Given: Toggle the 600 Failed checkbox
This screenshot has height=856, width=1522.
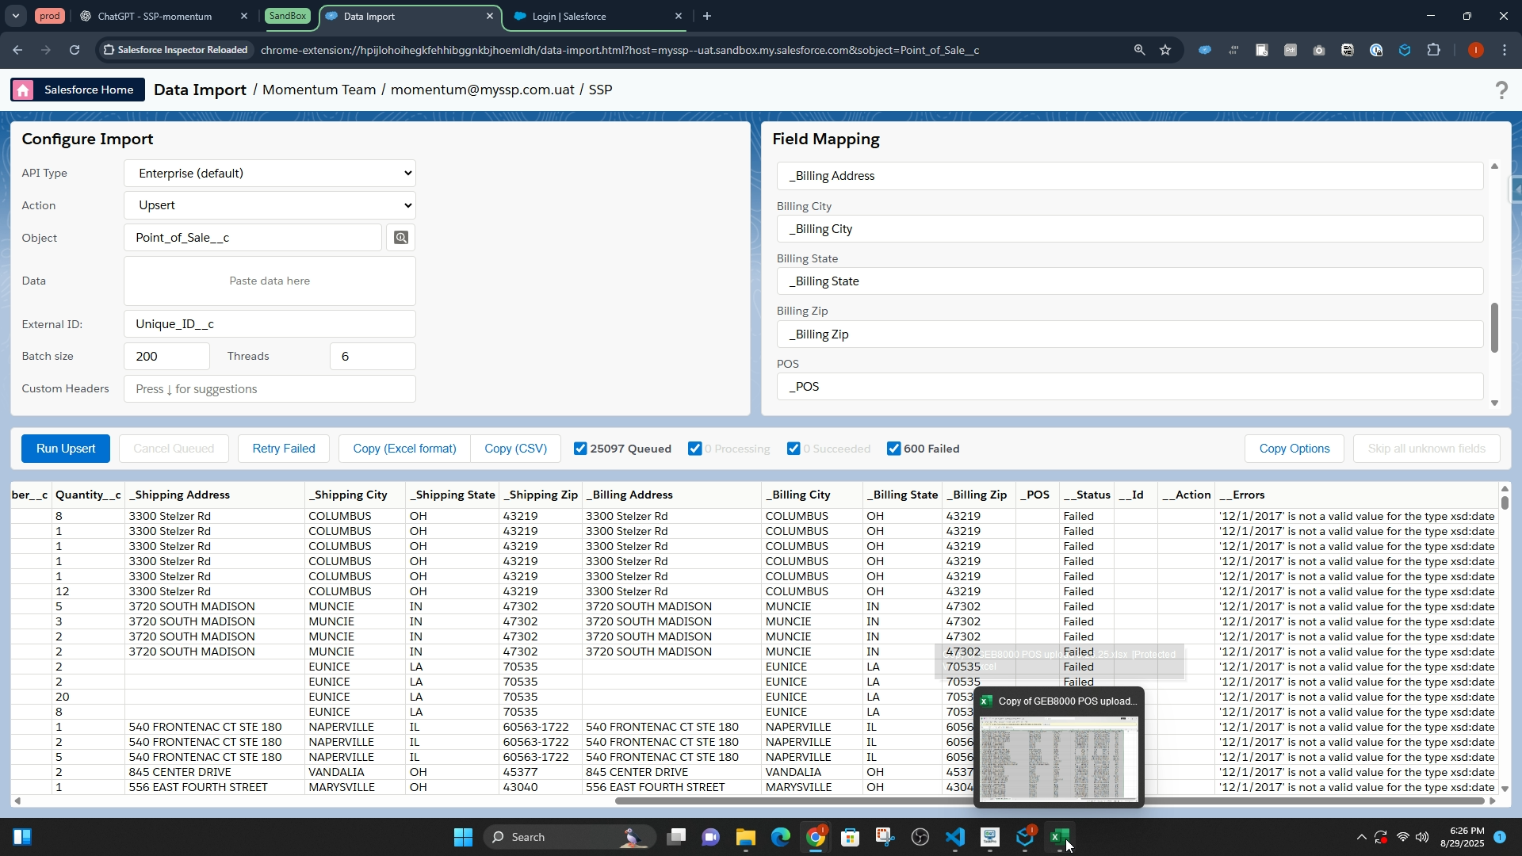Looking at the screenshot, I should click(x=894, y=449).
